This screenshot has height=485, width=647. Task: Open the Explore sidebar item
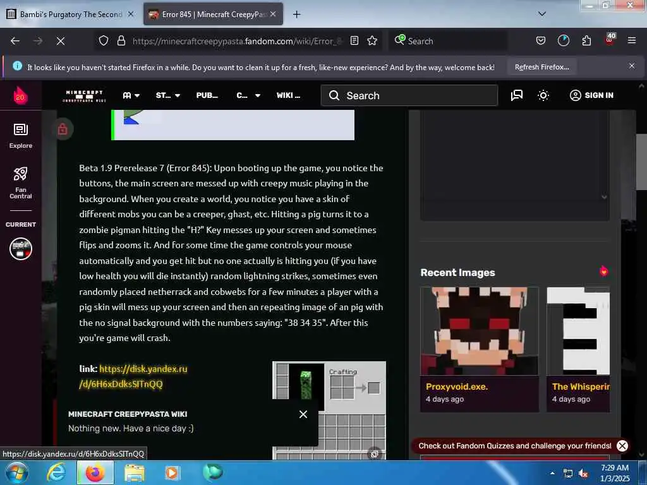[x=21, y=136]
